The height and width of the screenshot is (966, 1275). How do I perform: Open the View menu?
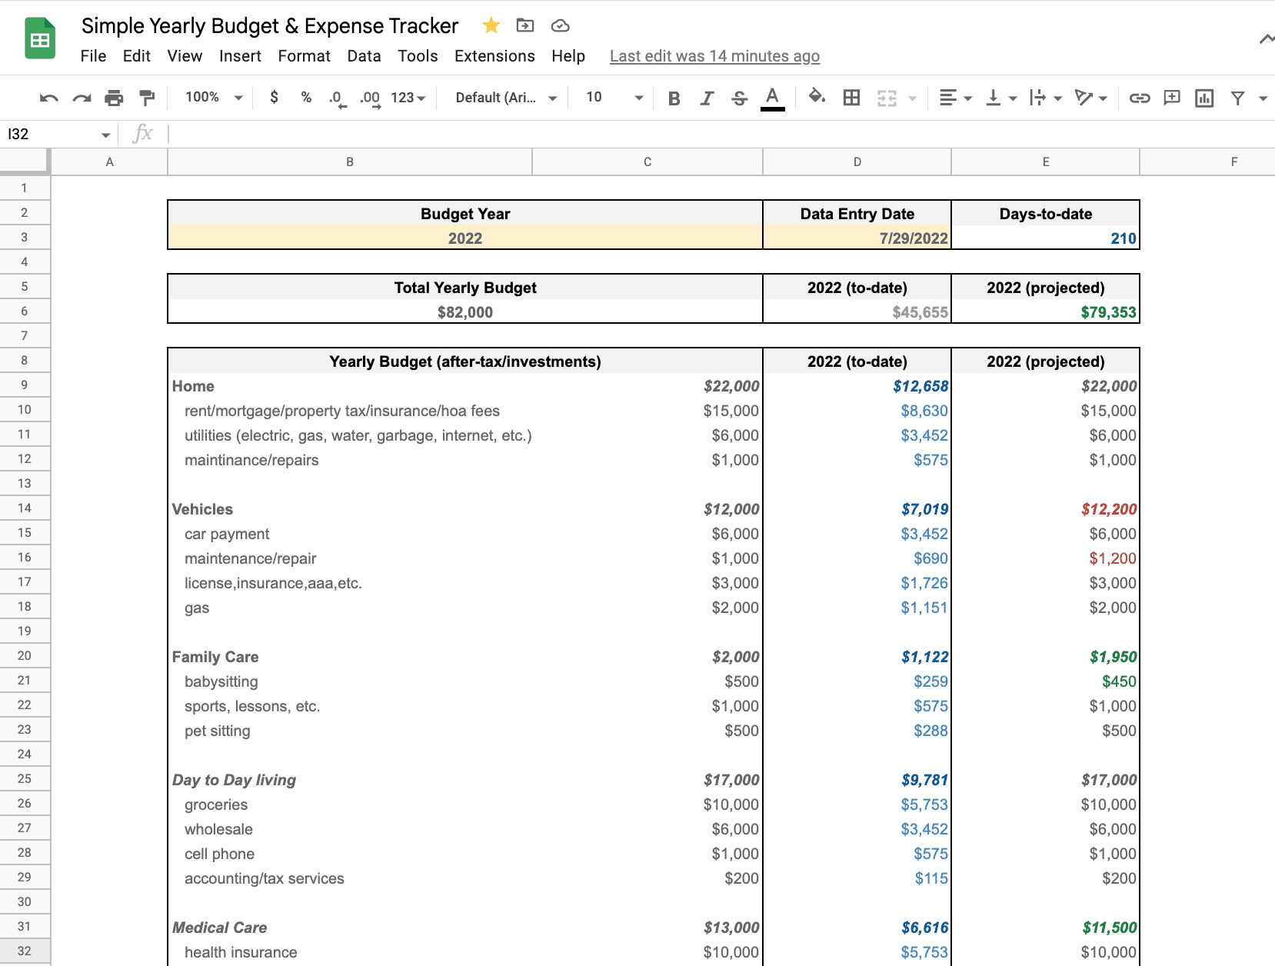click(185, 56)
